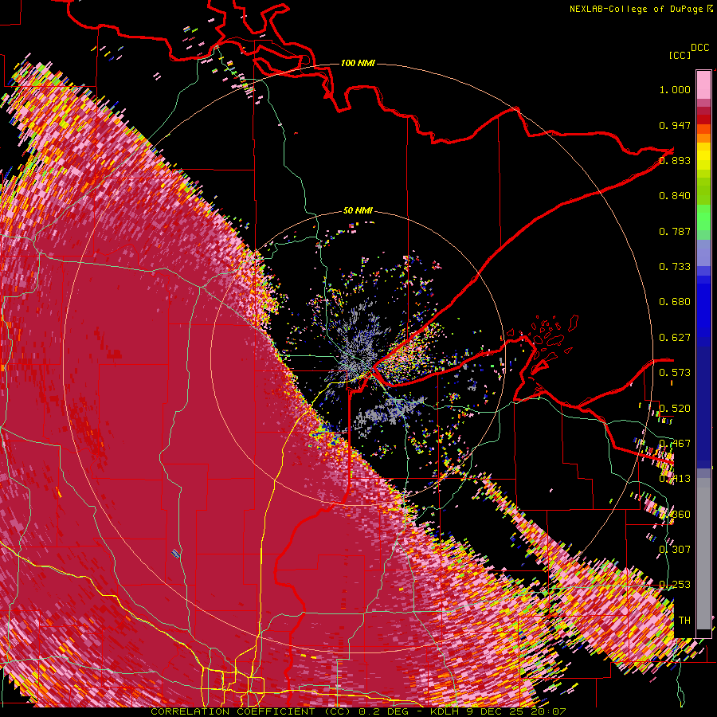Click the 0.680 color scale value
This screenshot has height=717, width=717.
(675, 302)
